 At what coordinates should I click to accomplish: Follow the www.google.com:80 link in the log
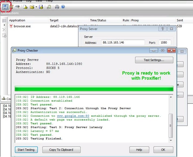coord(73,116)
